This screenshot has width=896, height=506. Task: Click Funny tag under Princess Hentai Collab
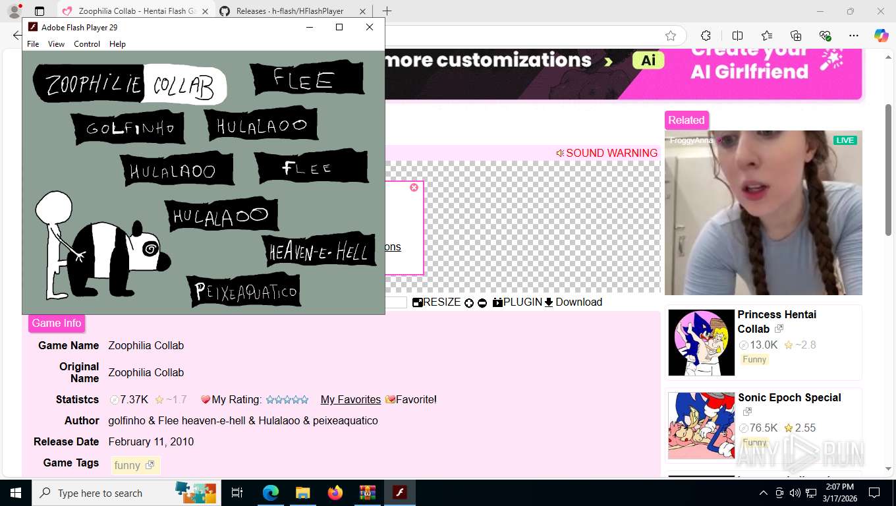tap(754, 360)
